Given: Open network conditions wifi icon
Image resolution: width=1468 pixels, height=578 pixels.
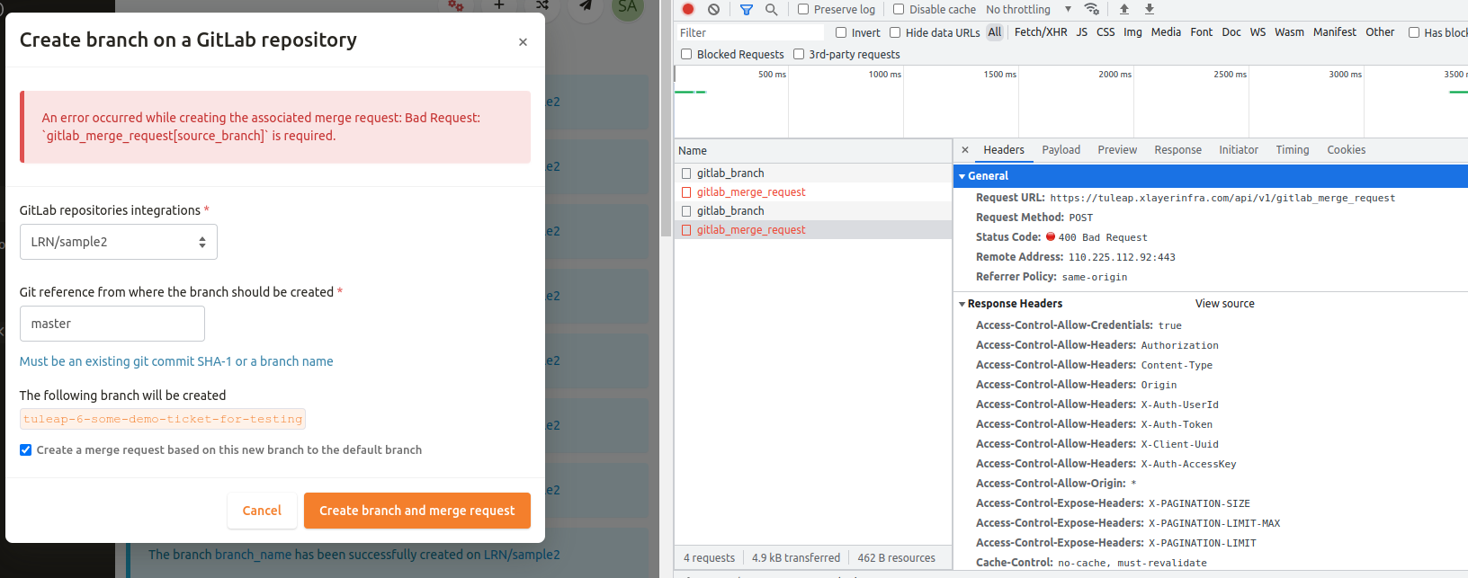Looking at the screenshot, I should pos(1091,9).
